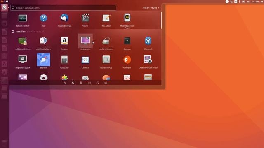Switch to the Videos lens
Screen dimensions: 264x148
pyautogui.click(x=89, y=83)
